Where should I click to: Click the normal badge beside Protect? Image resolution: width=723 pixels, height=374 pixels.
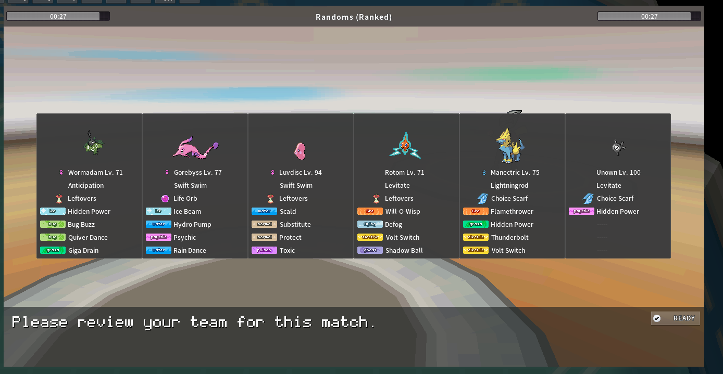[x=265, y=237]
